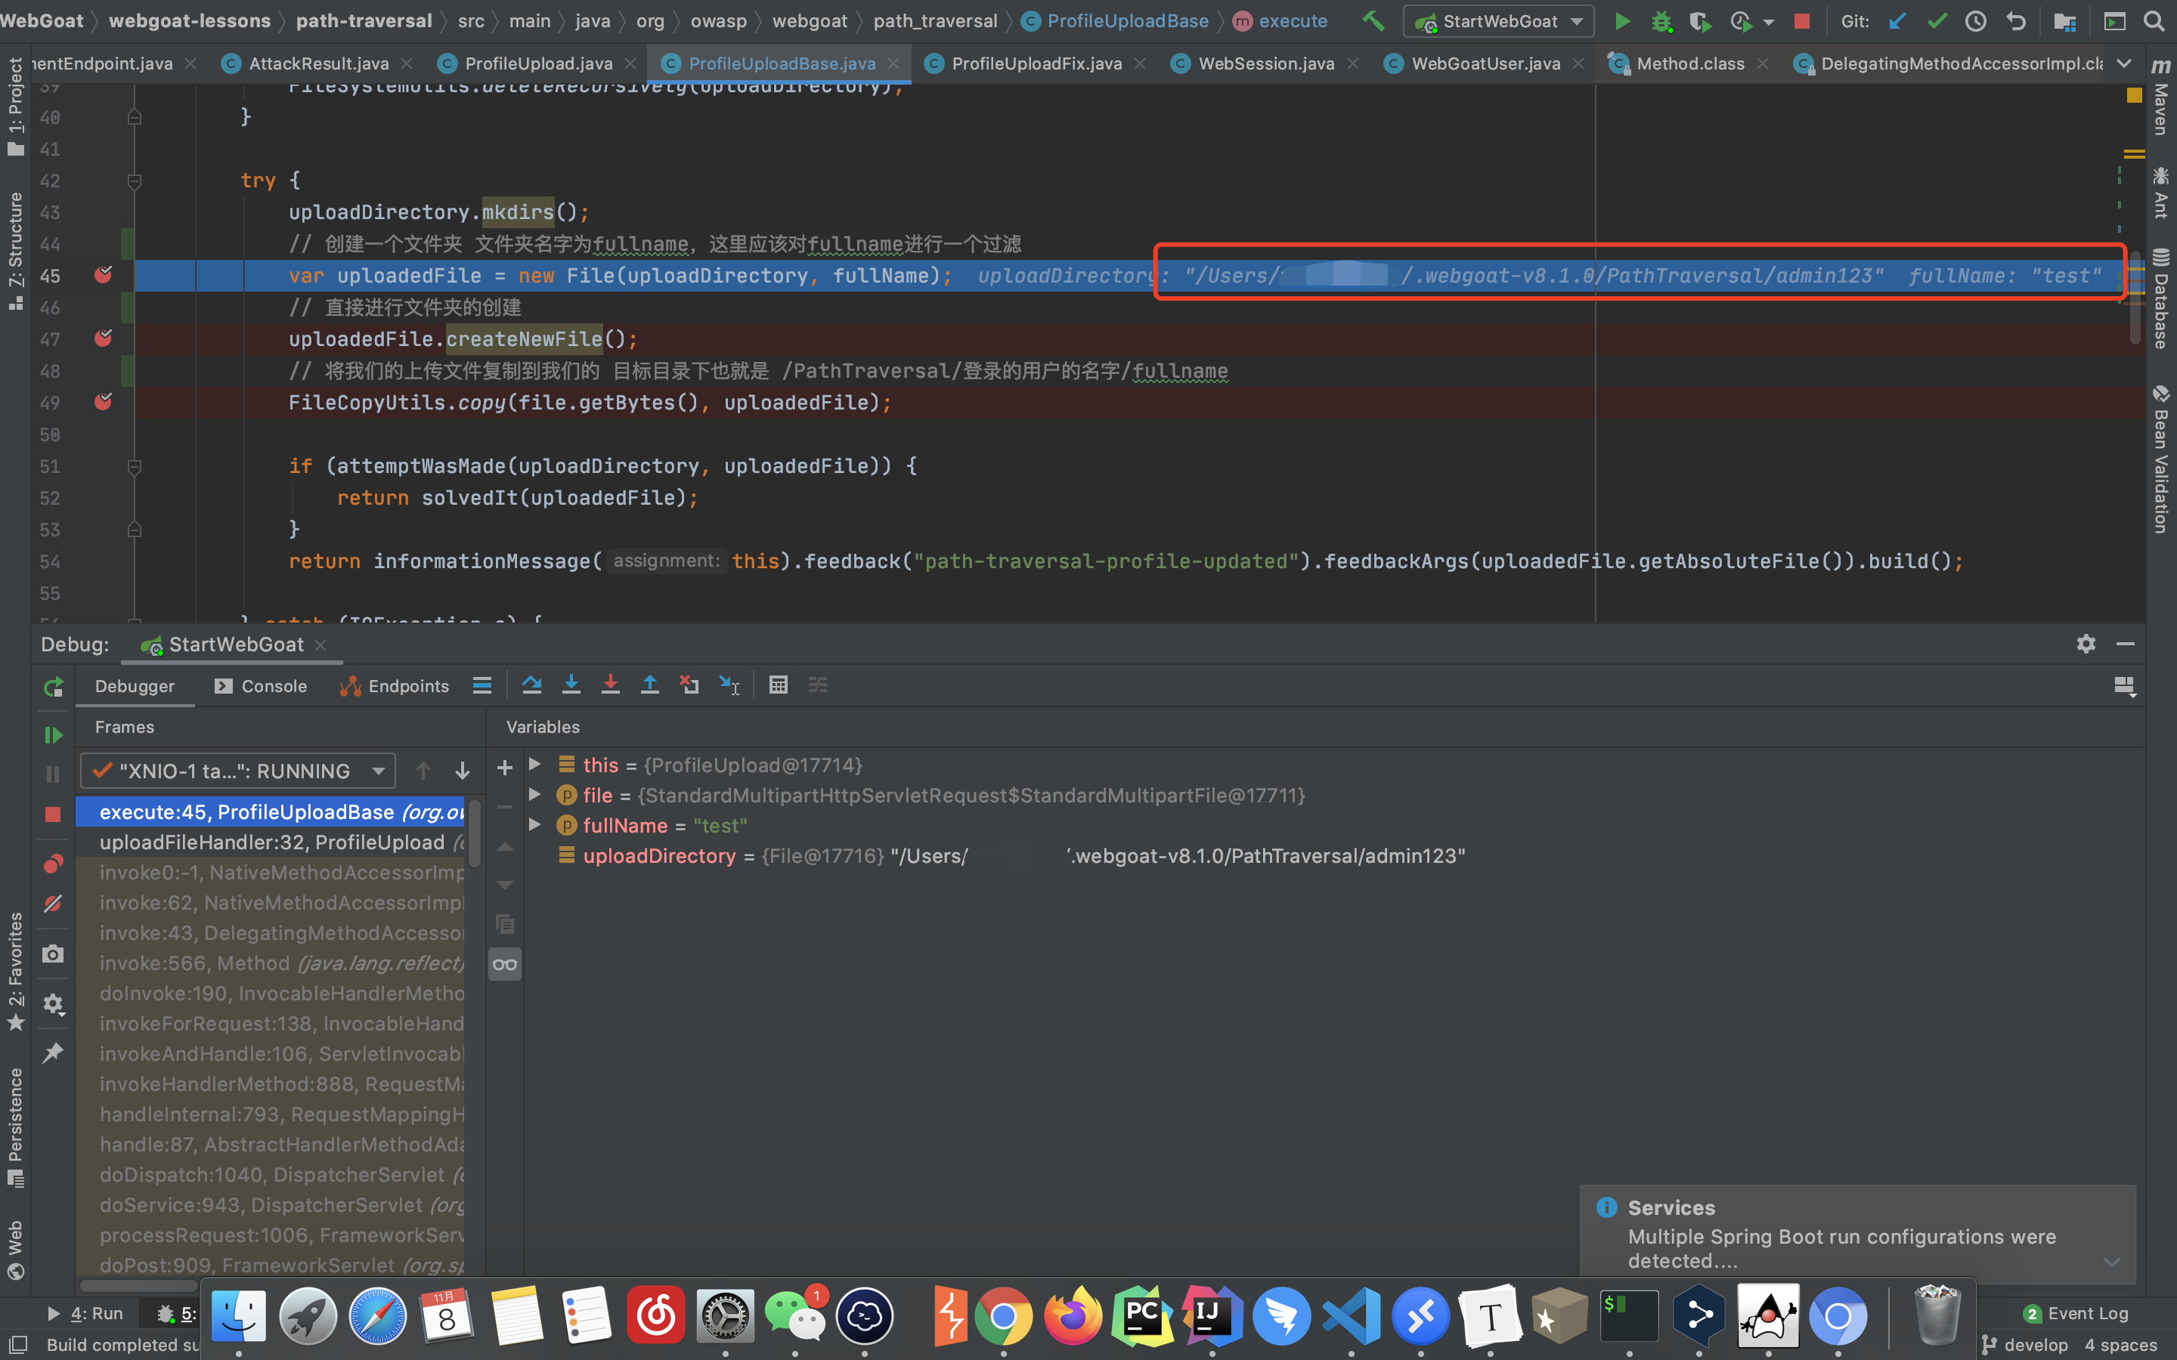Toggle breakpoint on line 47

click(104, 339)
